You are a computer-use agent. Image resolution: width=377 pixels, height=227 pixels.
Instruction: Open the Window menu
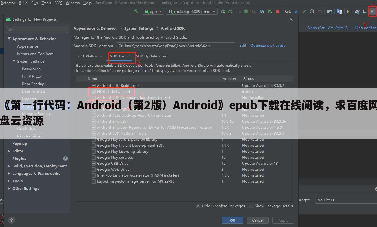(x=73, y=3)
